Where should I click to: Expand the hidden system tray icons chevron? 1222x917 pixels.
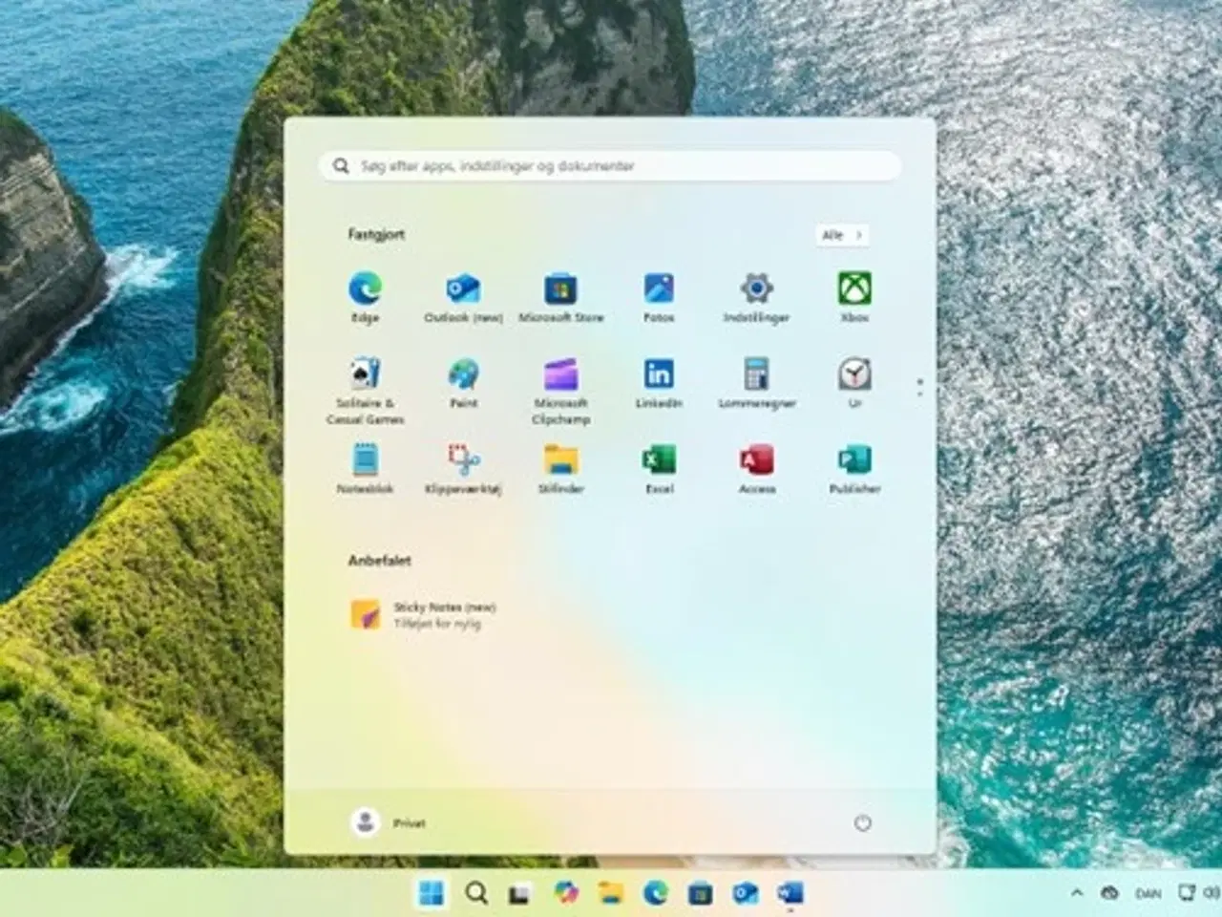click(x=1077, y=893)
